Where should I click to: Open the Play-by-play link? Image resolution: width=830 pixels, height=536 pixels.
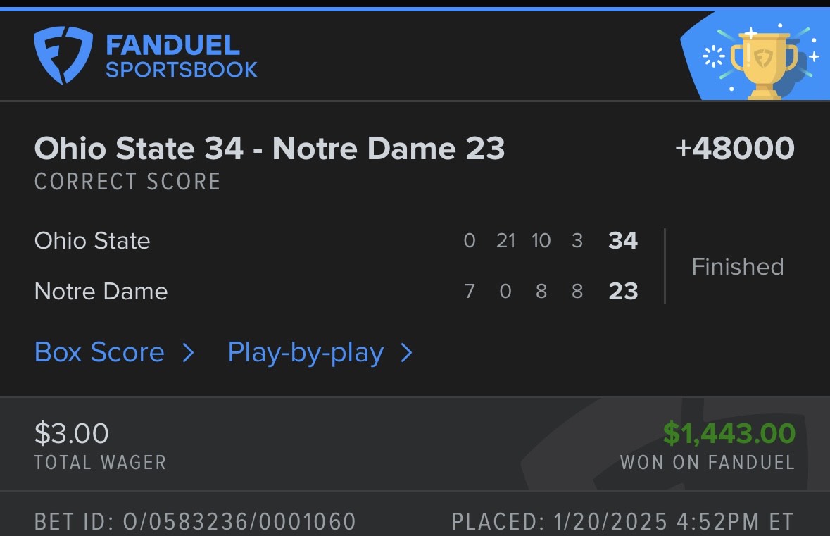(306, 352)
